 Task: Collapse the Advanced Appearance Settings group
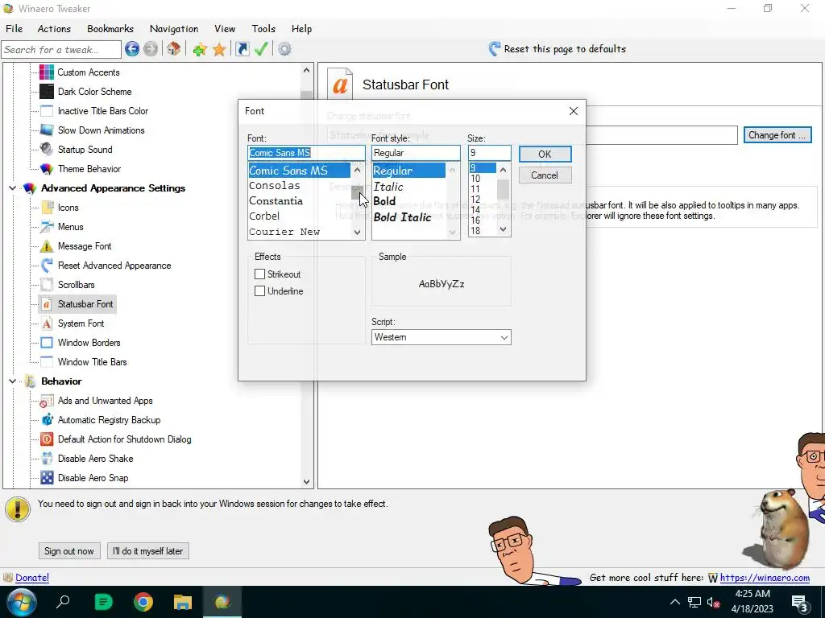(x=13, y=188)
